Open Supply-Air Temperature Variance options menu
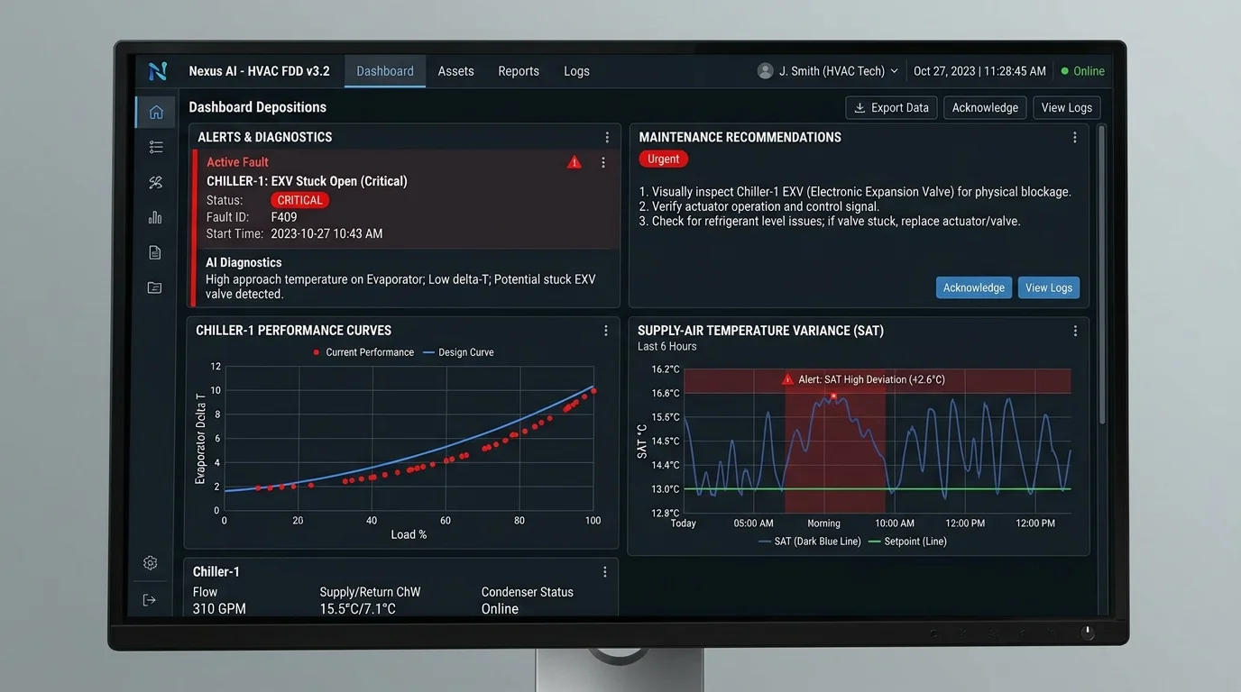The height and width of the screenshot is (692, 1241). [x=1075, y=331]
